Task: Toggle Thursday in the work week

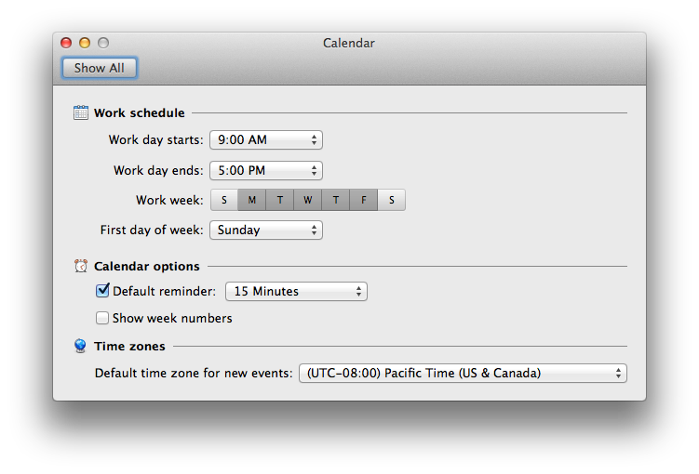Action: (336, 200)
